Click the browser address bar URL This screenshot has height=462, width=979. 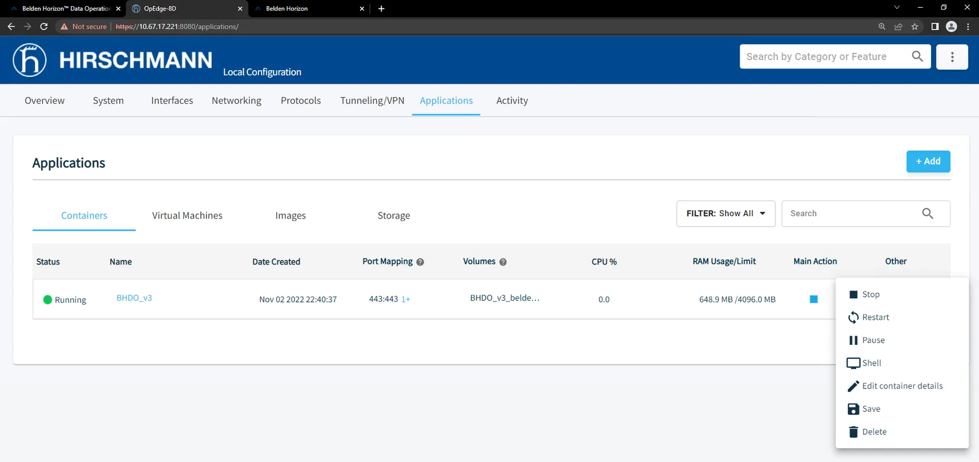tap(177, 26)
